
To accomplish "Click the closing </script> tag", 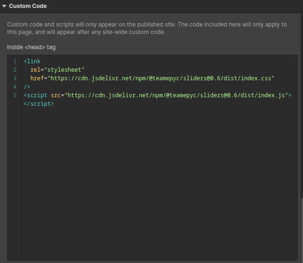I will [39, 104].
